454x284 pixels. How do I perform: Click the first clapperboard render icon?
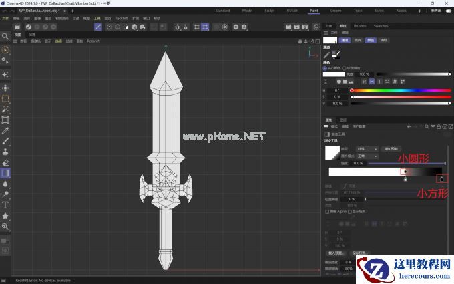click(x=288, y=27)
